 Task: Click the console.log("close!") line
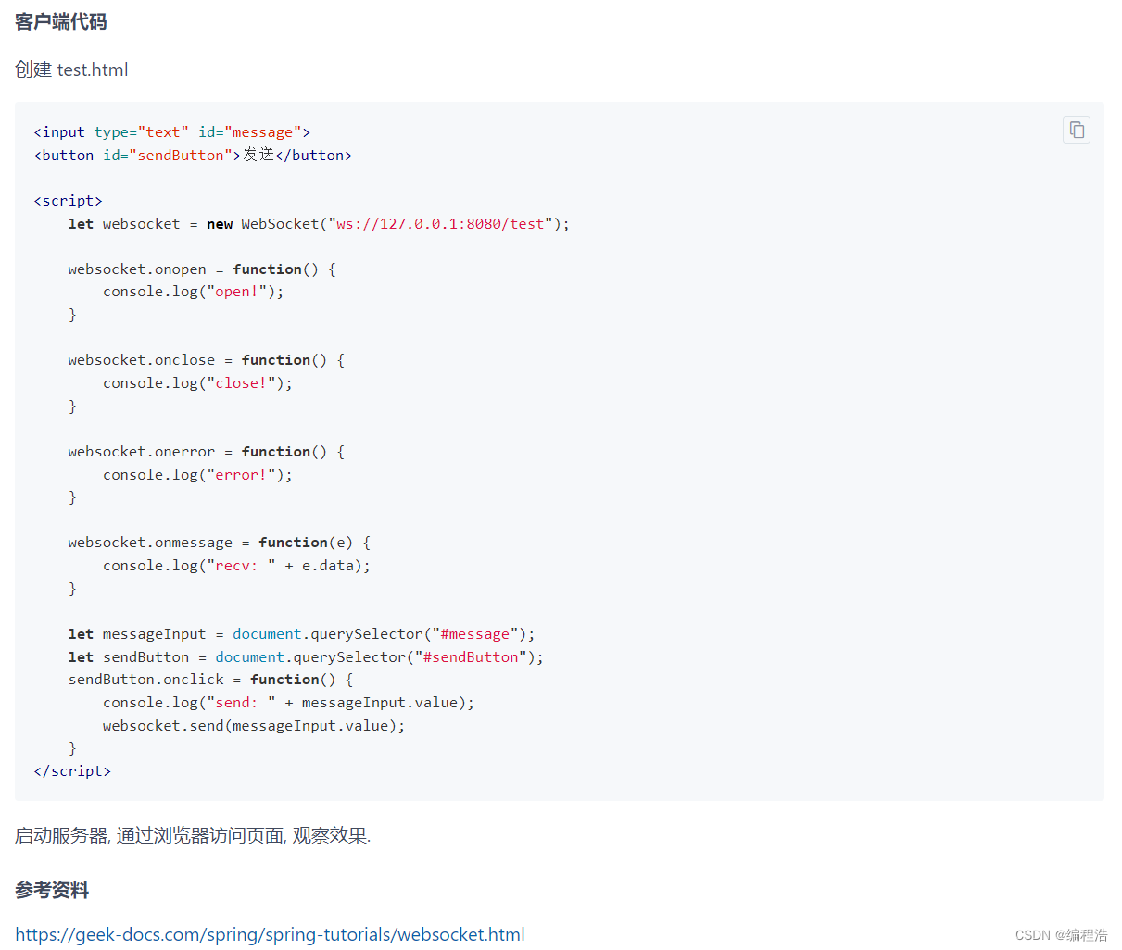(197, 383)
